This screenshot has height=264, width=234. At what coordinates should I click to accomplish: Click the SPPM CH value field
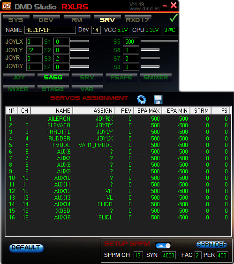pos(138,255)
